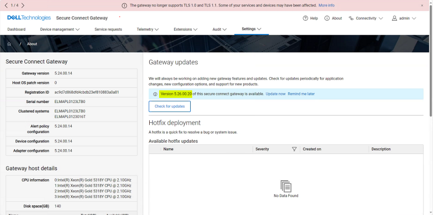Click the first CPU information line 0:Intel(R) Xeon
The image size is (433, 215).
pyautogui.click(x=93, y=180)
